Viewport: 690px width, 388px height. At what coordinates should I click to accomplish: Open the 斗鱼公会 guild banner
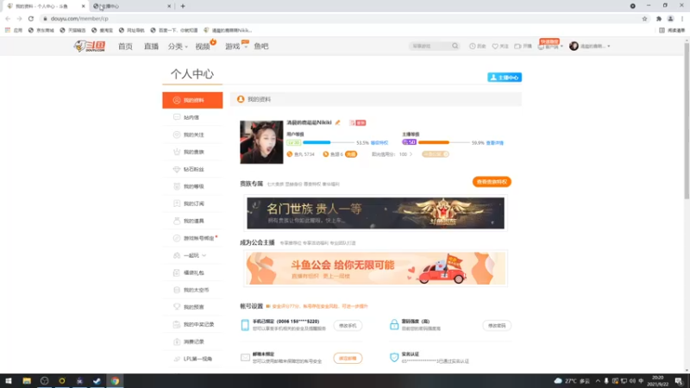coord(375,268)
